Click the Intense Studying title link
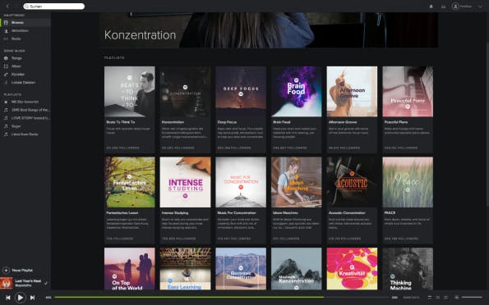The height and width of the screenshot is (305, 489). 175,213
